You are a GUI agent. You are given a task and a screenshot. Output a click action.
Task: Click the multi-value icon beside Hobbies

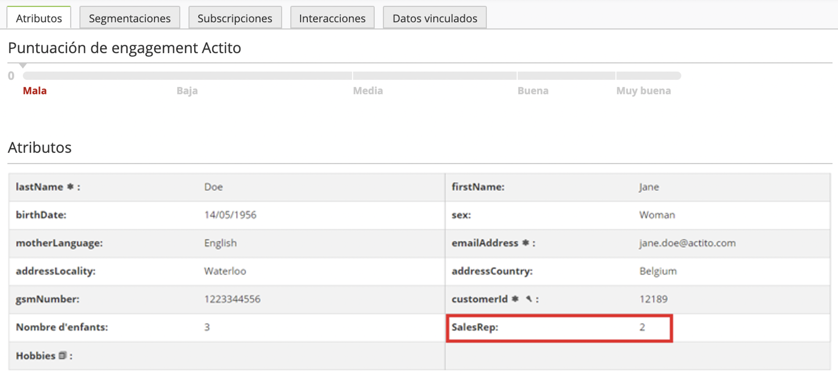[x=62, y=355]
